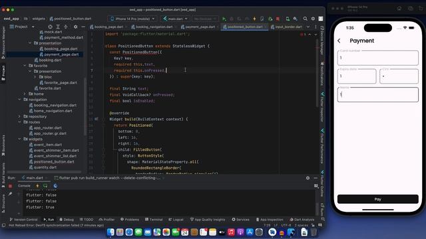Show hidden editor tabs dropdown chevron

308,27
